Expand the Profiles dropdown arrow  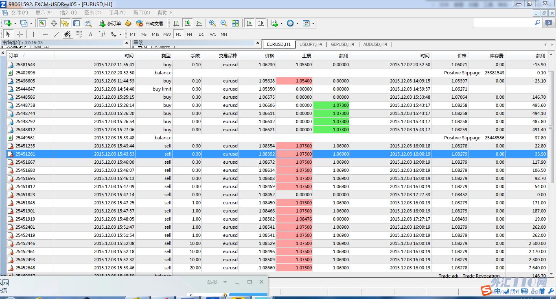point(31,23)
